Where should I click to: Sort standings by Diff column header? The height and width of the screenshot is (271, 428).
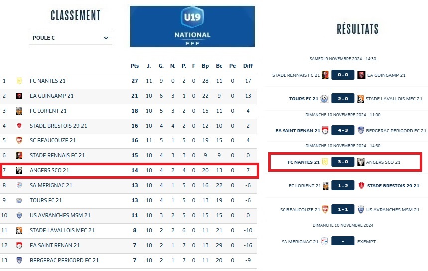(x=248, y=66)
